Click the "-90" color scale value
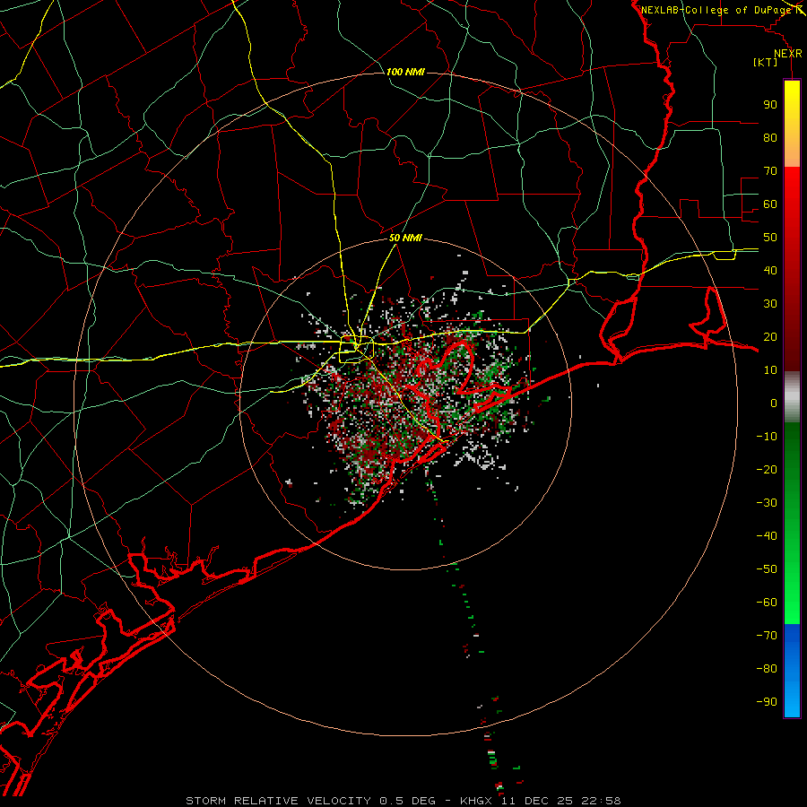 click(767, 702)
